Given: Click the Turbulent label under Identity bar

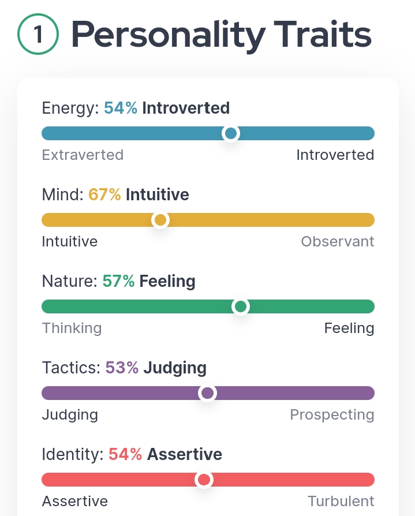Looking at the screenshot, I should [341, 501].
